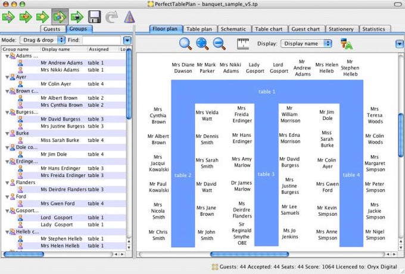Viewport: 405px width, 274px height.
Task: Click the highlighted fourth green arrow step icon
Action: click(60, 17)
